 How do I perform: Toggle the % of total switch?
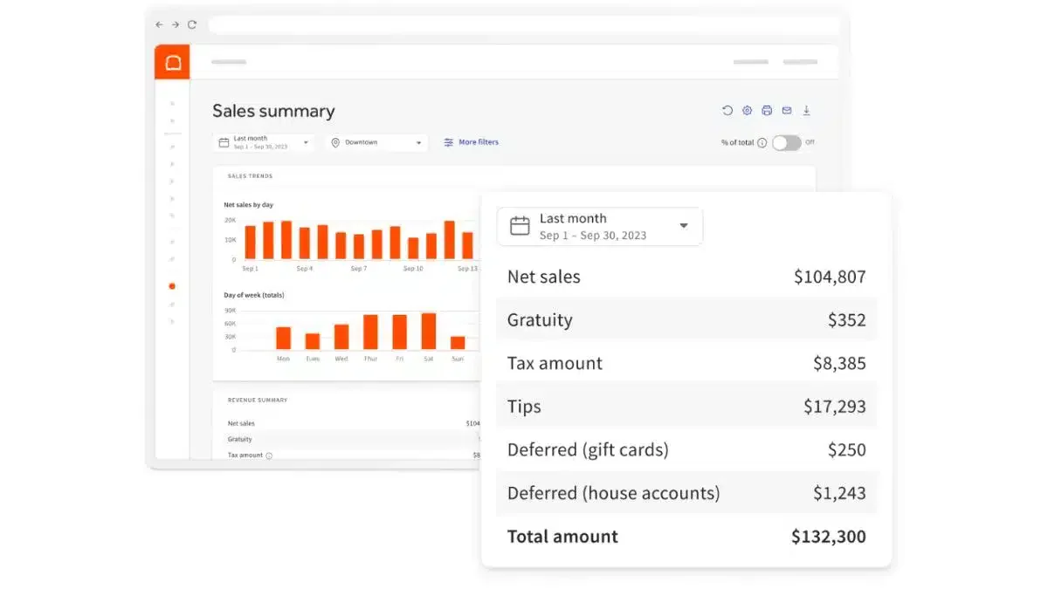[786, 142]
